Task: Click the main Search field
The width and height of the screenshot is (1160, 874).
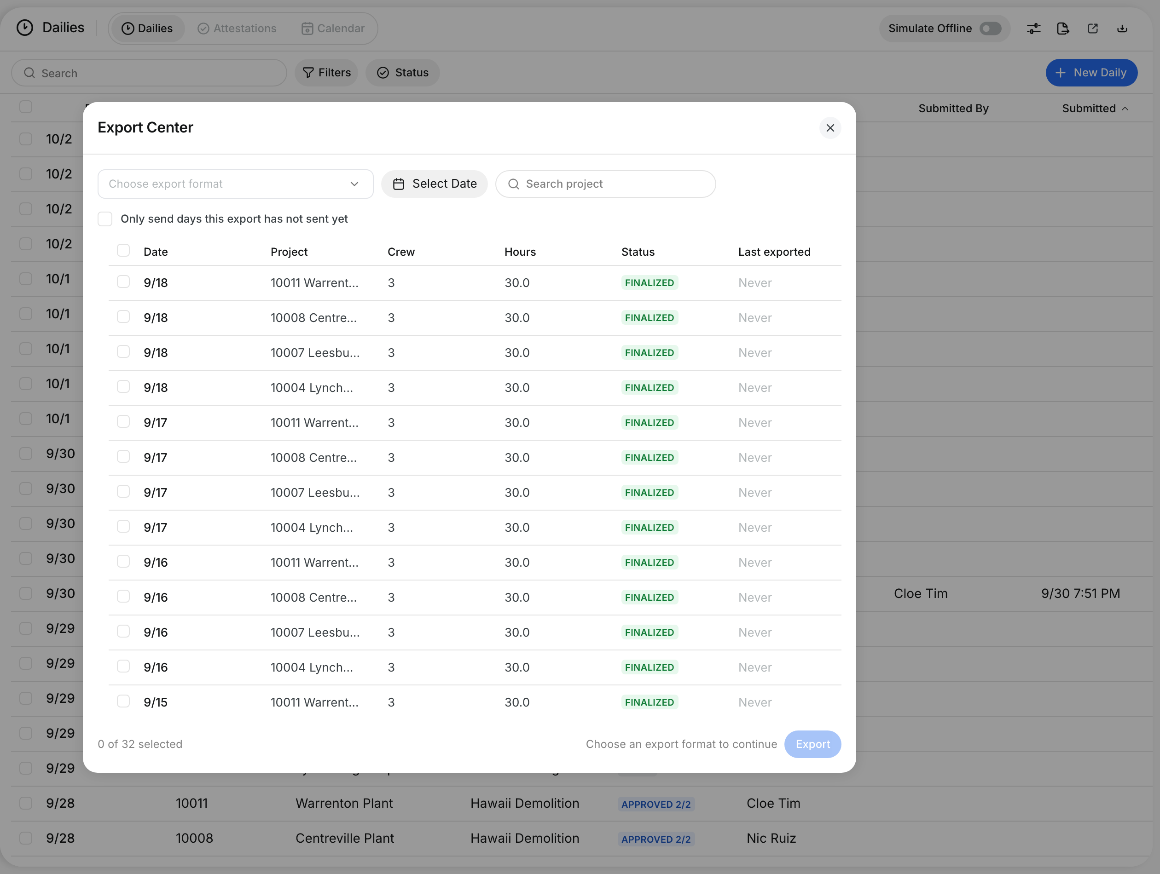Action: point(149,73)
